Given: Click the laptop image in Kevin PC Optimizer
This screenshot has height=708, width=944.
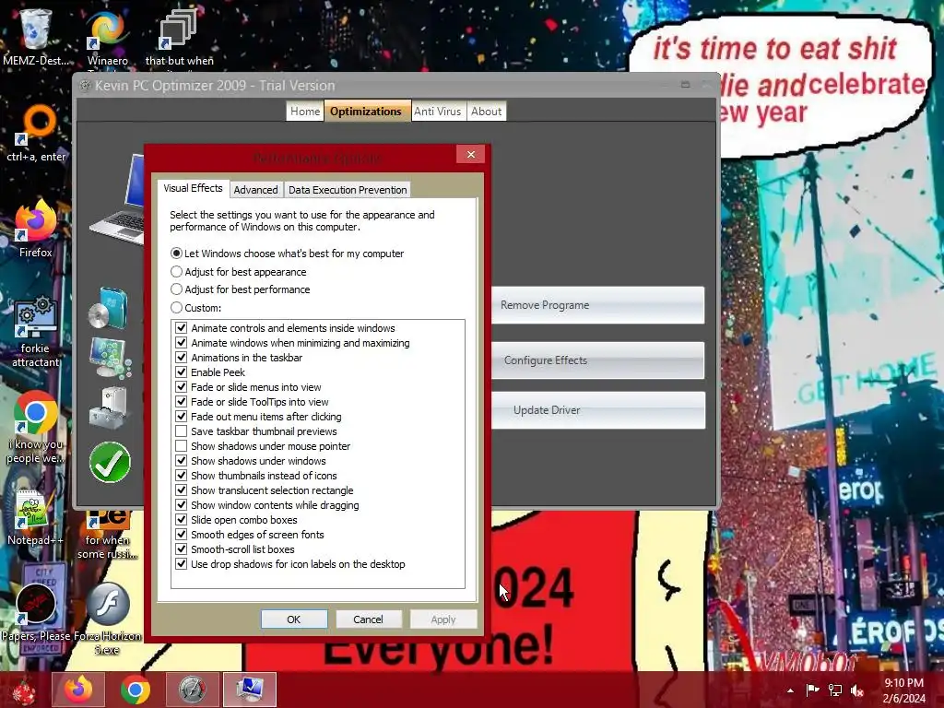Looking at the screenshot, I should pyautogui.click(x=117, y=199).
